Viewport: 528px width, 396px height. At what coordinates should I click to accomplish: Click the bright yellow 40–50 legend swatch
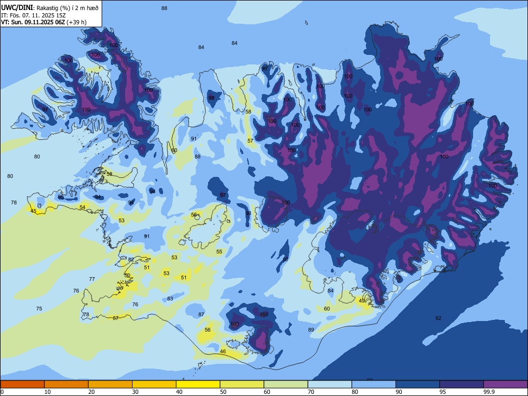click(x=198, y=384)
